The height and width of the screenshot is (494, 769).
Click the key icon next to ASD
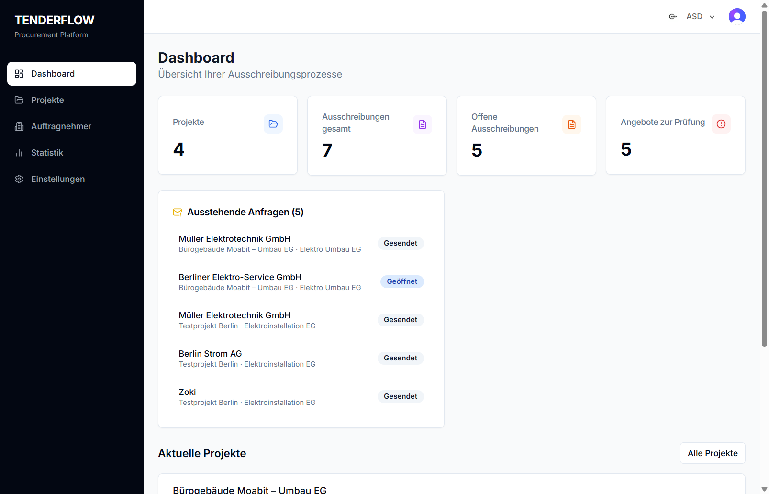click(673, 17)
